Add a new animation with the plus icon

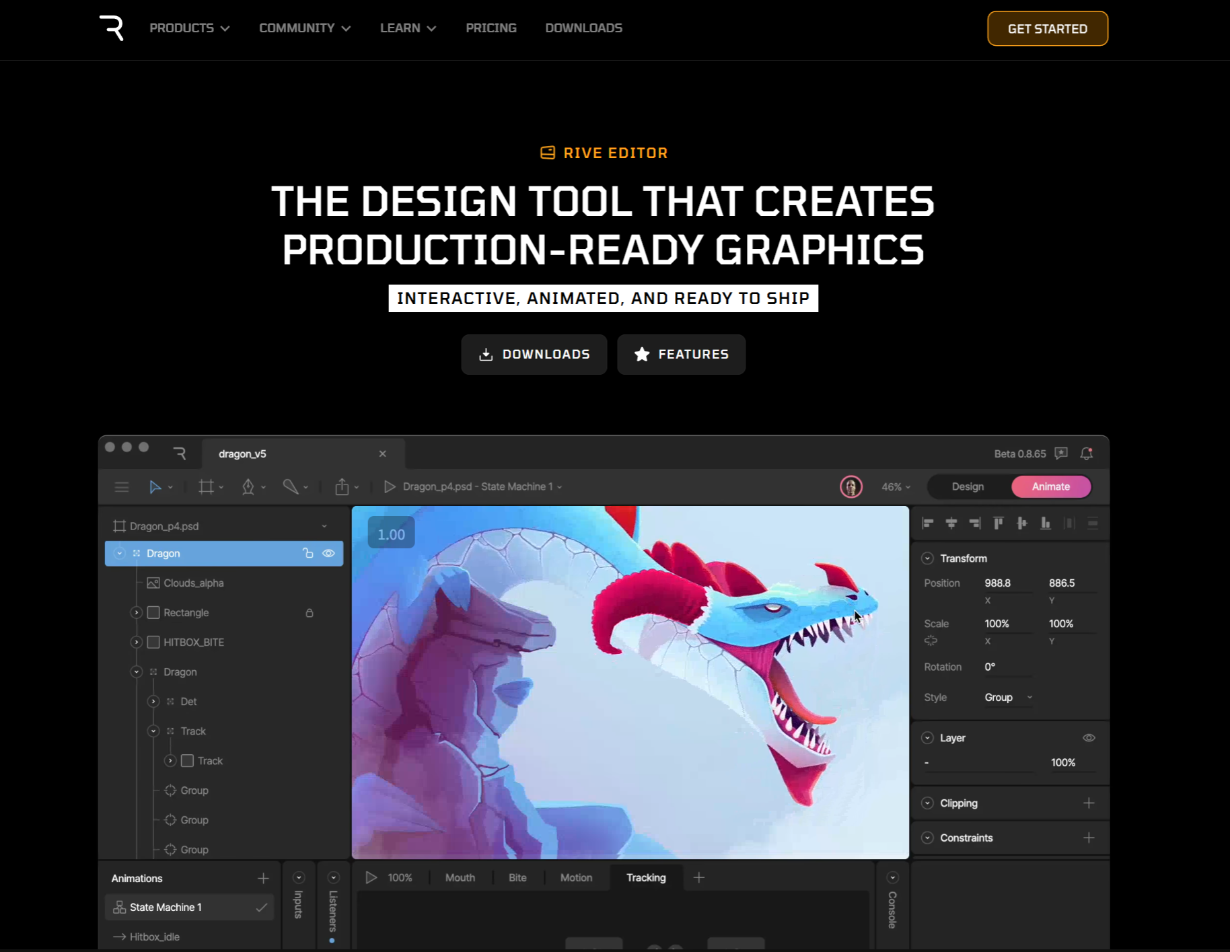click(x=263, y=878)
